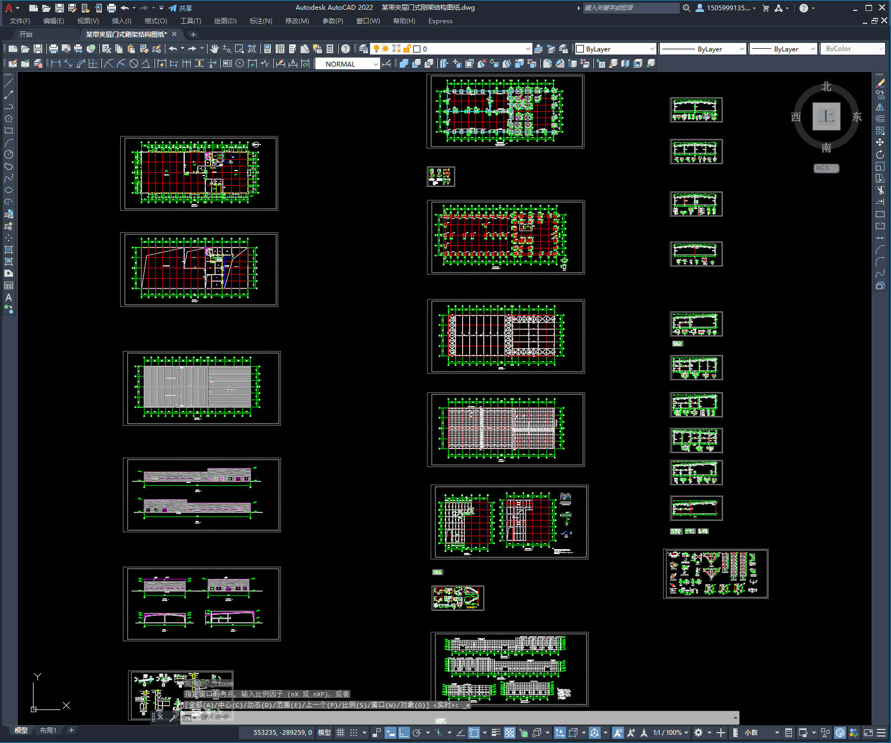Select the Line tool in left toolbar

tap(9, 83)
